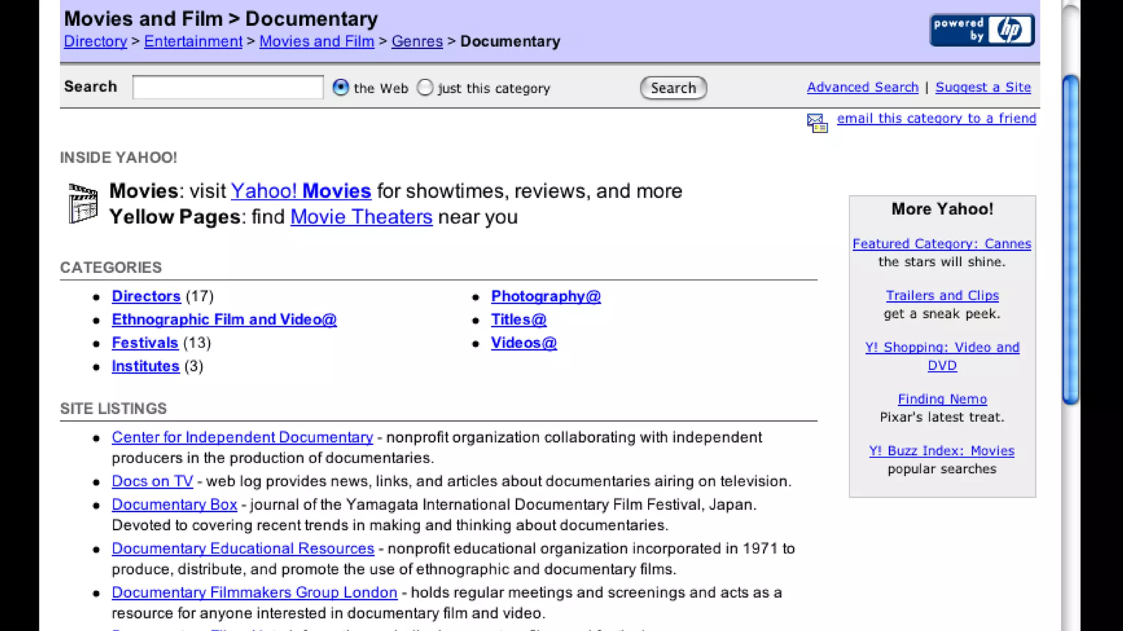Screen dimensions: 1123x631
Task: Go to Entertainment in the breadcrumb
Action: (193, 42)
